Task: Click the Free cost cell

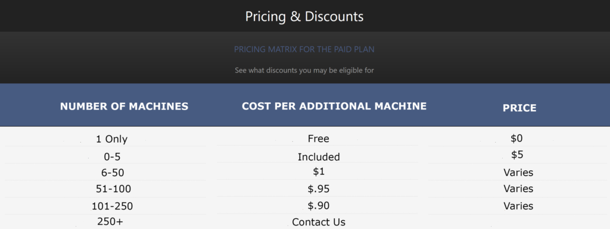Action: tap(318, 139)
